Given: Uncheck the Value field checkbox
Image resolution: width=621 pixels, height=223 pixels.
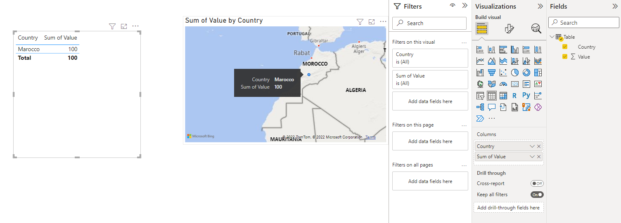Looking at the screenshot, I should tap(565, 56).
